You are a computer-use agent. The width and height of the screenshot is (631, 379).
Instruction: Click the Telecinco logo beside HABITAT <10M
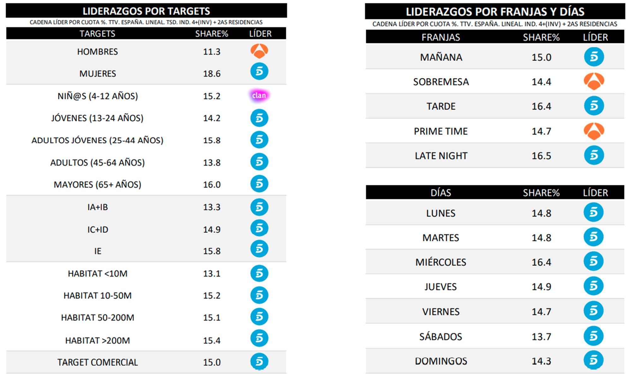coord(259,274)
